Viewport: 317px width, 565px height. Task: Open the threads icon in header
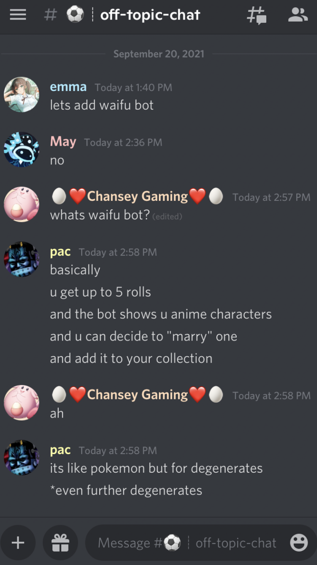point(257,15)
